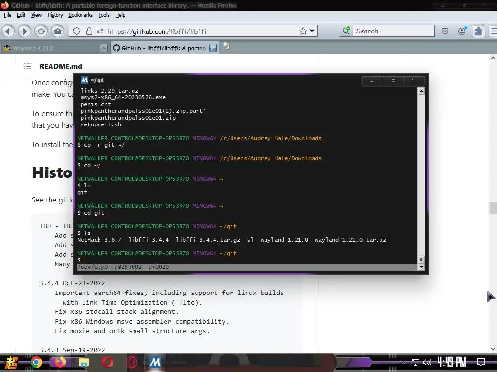Close the Wayland-1.21.0 tab
Image resolution: width=497 pixels, height=372 pixels.
pyautogui.click(x=103, y=48)
